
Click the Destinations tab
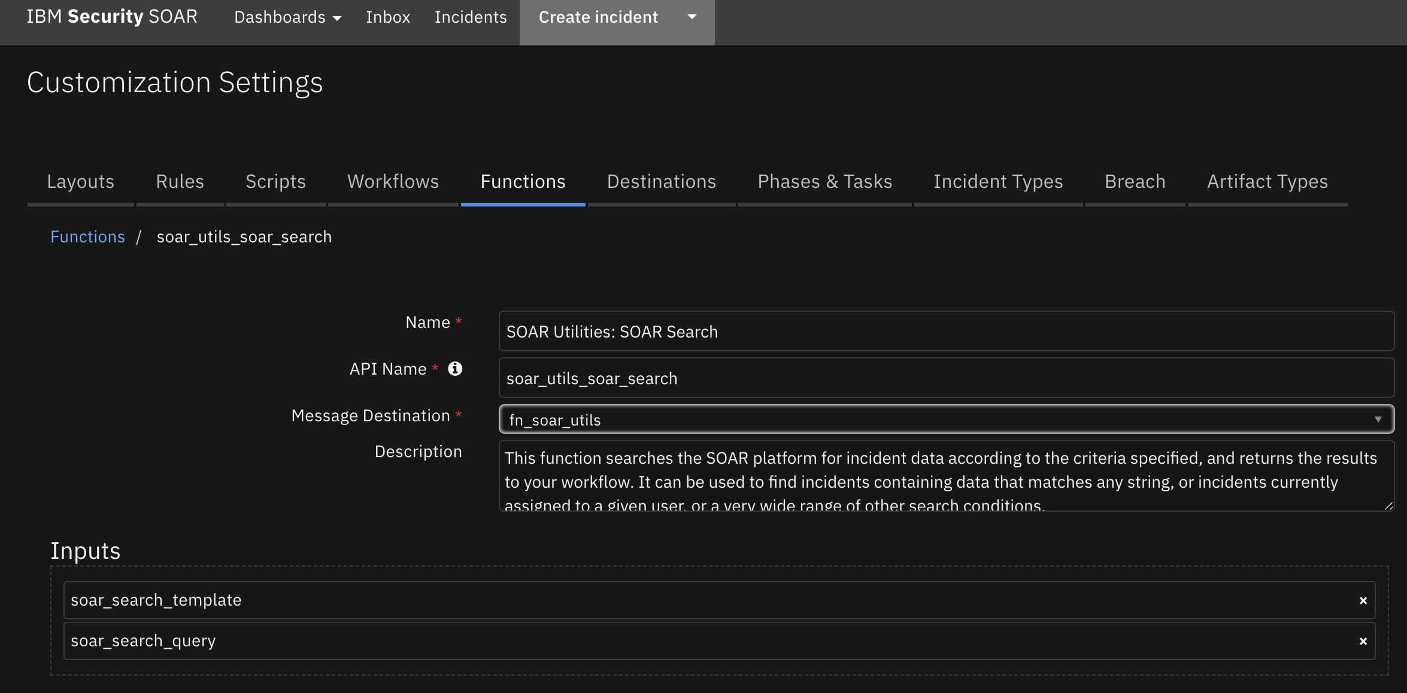coord(662,180)
